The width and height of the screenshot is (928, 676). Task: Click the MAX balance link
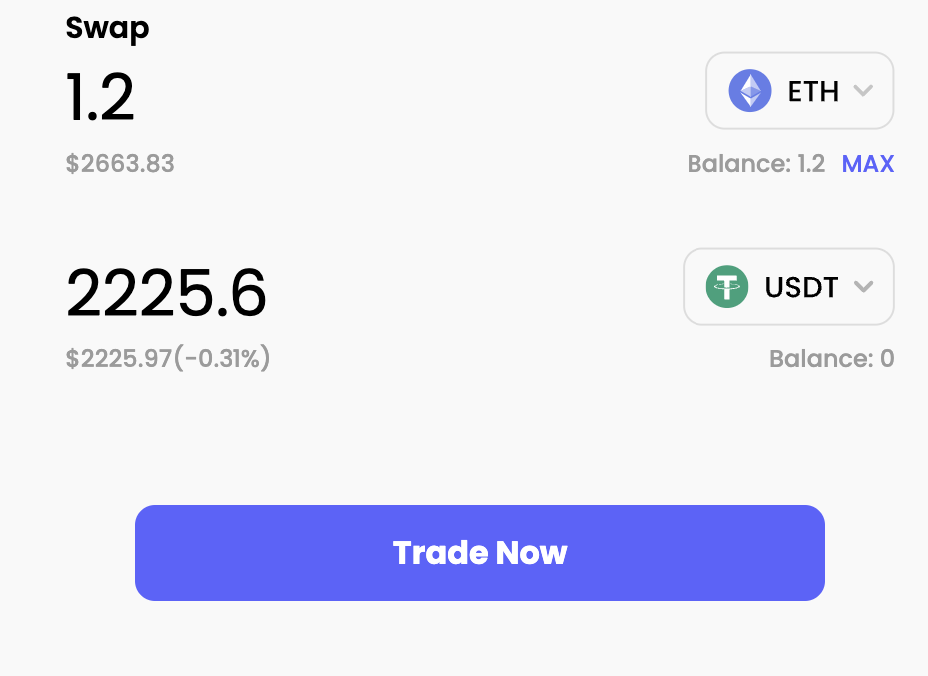click(867, 163)
